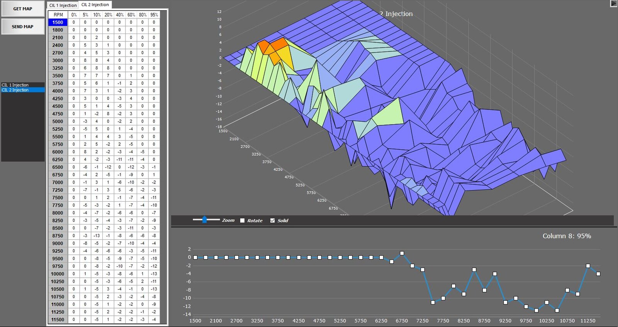This screenshot has width=618, height=327.
Task: Click the -13 cell in the 8750 row
Action: [97, 236]
